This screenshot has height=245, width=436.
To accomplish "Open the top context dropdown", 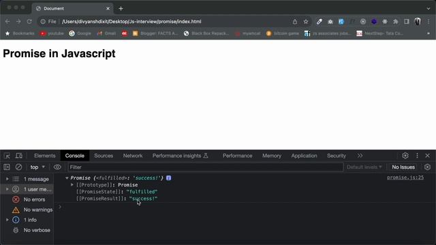I will (x=37, y=167).
